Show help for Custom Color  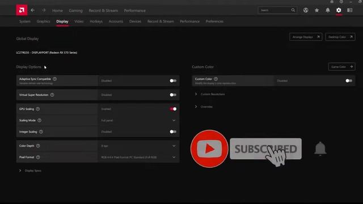tap(216, 79)
